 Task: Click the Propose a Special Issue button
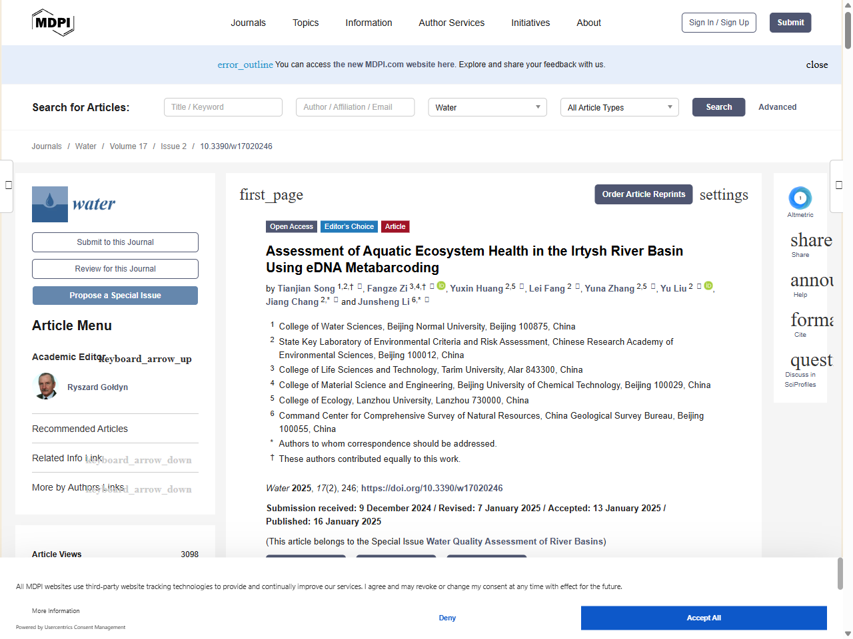(x=115, y=295)
